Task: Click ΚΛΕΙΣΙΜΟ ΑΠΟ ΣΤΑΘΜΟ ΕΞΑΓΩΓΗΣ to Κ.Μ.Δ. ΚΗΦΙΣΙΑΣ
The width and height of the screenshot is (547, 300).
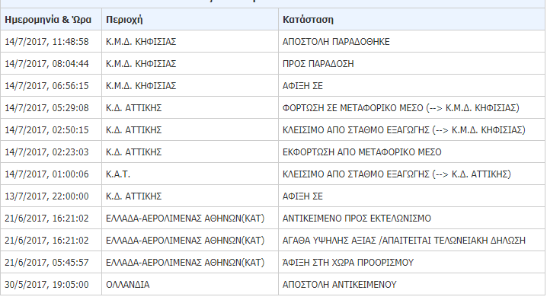Action: point(404,130)
